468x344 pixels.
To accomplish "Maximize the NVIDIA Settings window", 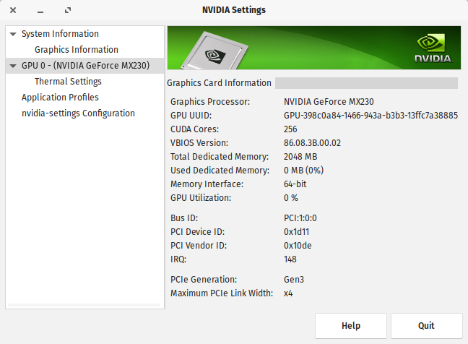I will coord(68,10).
